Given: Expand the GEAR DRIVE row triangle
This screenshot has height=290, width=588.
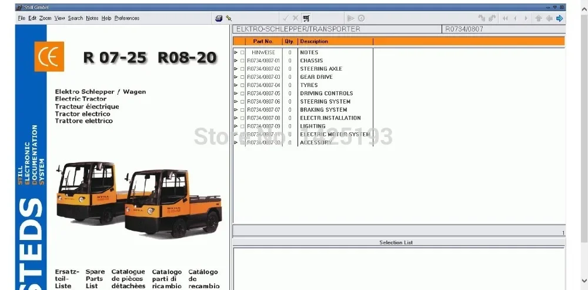Looking at the screenshot, I should click(236, 77).
